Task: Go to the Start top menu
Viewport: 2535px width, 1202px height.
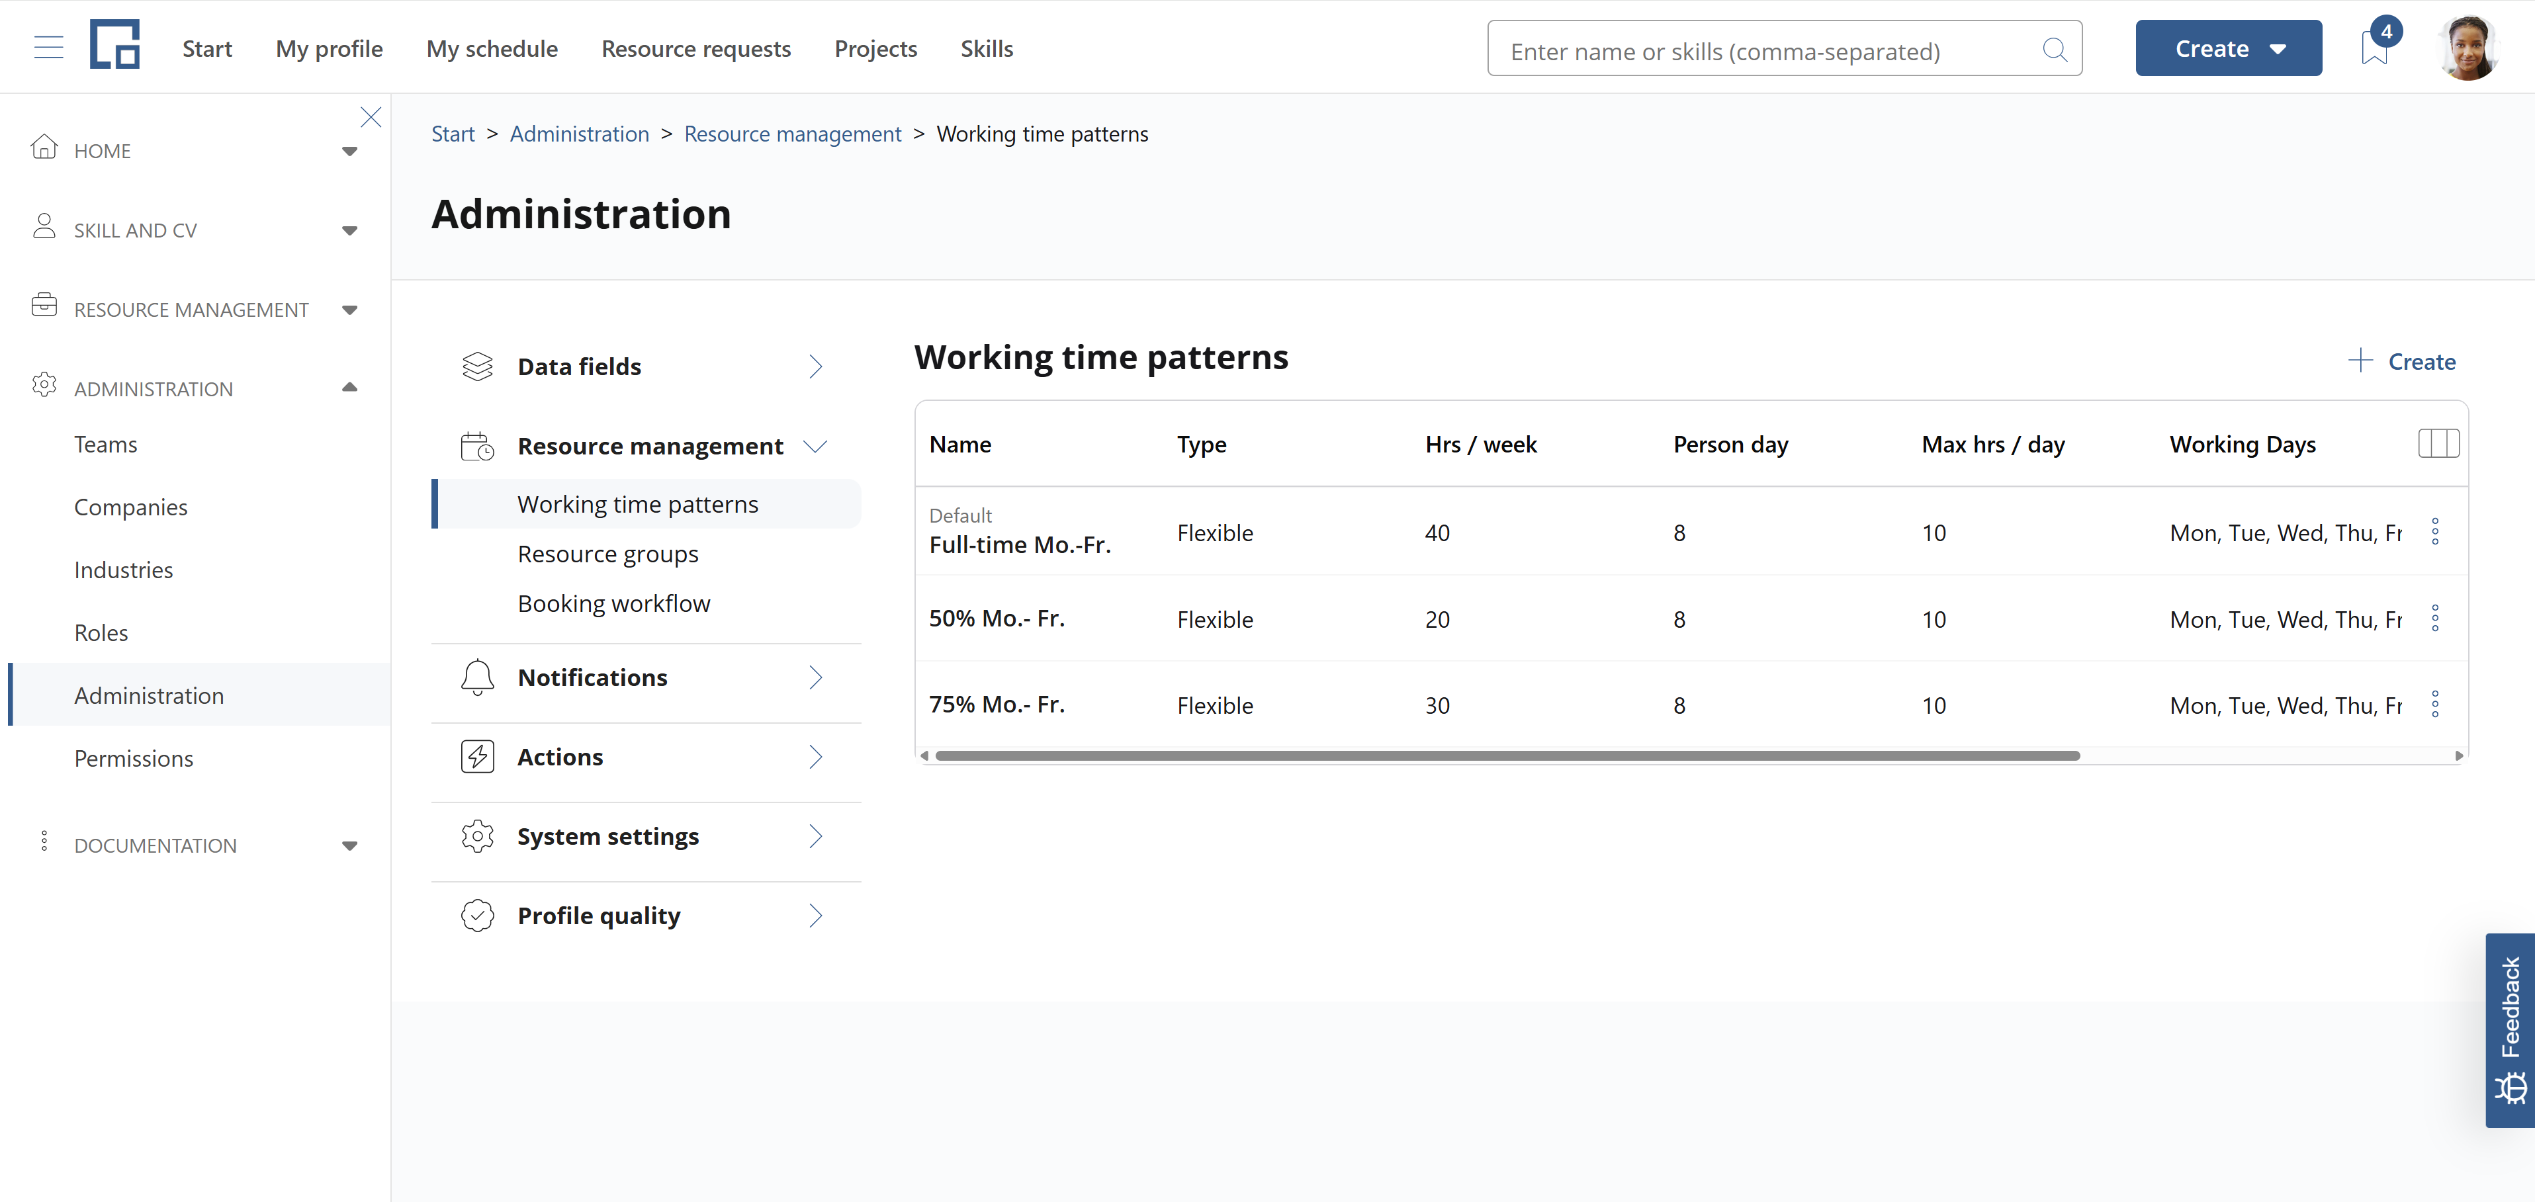Action: [x=206, y=48]
